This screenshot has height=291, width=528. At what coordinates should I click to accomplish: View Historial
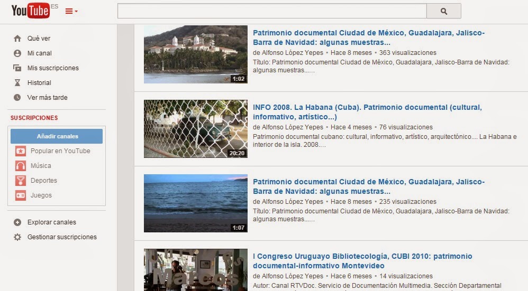click(39, 83)
